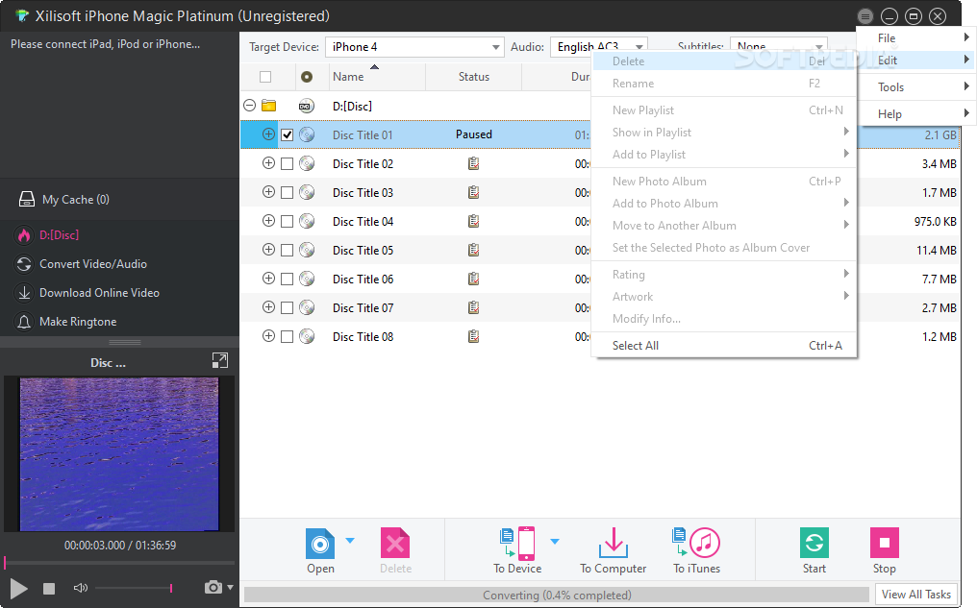Click the To Device icon
The width and height of the screenshot is (977, 608).
tap(517, 544)
